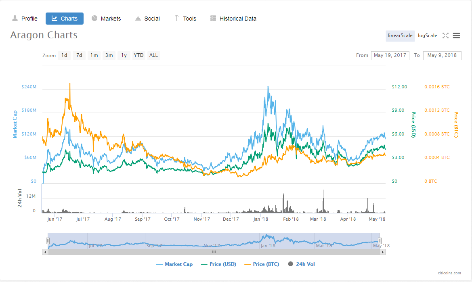Toggle 24h Vol series in legend
The image size is (472, 282).
coord(301,264)
